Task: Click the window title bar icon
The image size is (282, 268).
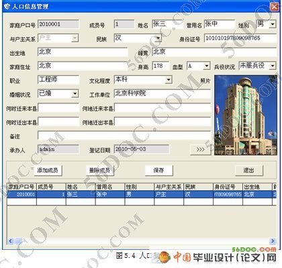Action: 7,7
